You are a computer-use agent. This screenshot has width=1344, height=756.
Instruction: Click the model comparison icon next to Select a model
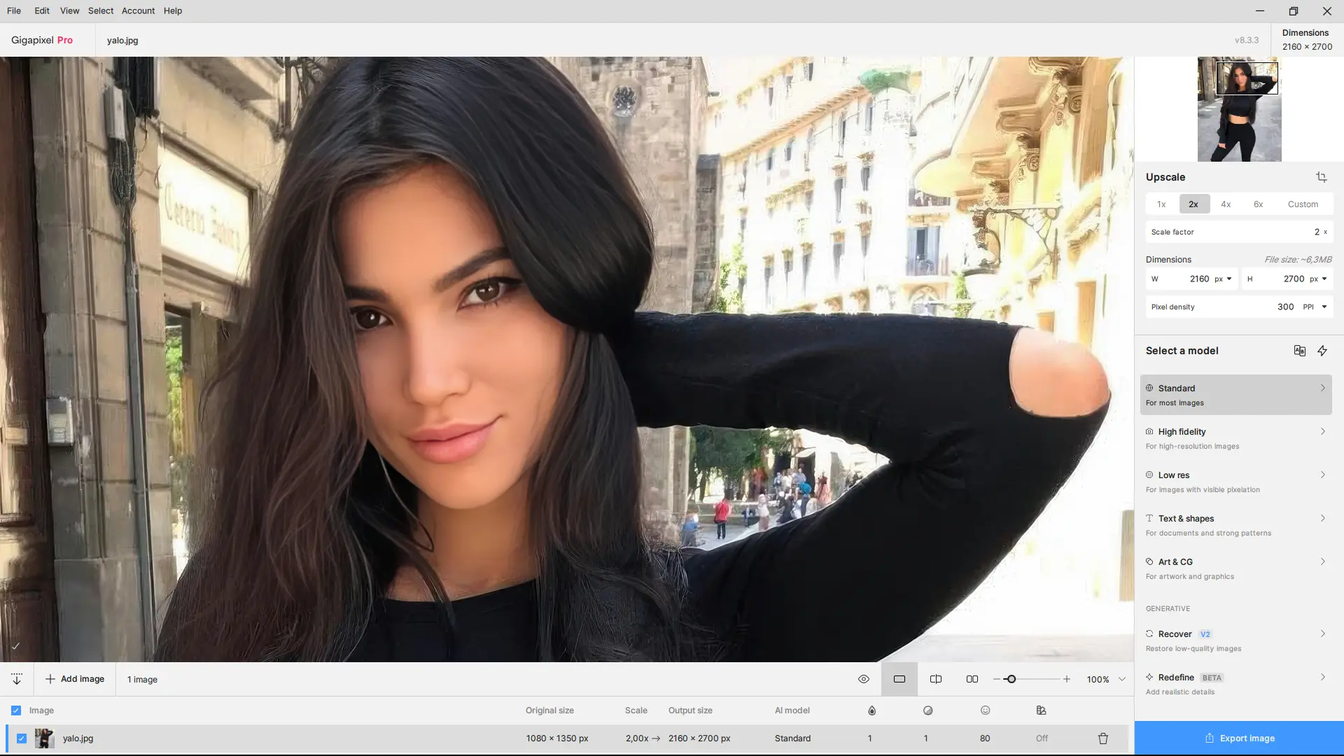(x=1299, y=351)
